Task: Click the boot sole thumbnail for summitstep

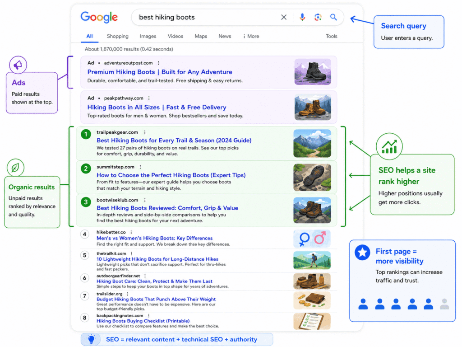Action: click(x=312, y=177)
